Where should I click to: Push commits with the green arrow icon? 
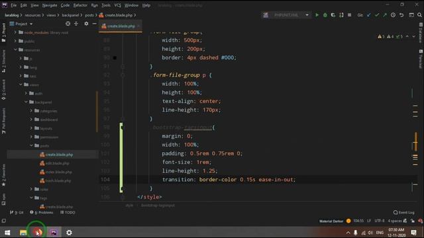click(385, 15)
